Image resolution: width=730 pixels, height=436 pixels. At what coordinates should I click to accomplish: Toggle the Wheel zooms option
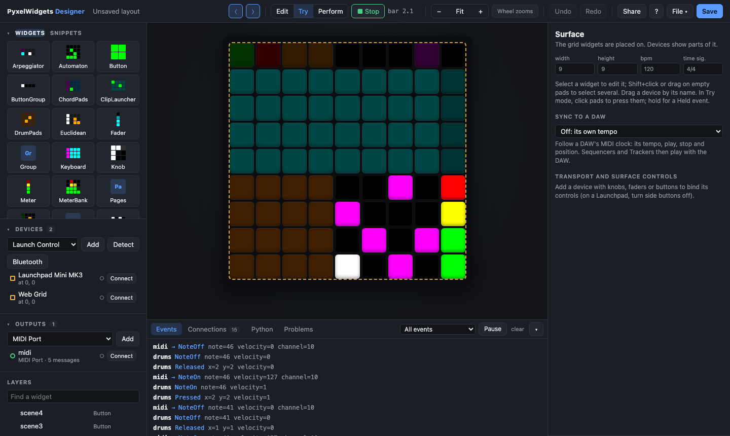pos(515,11)
